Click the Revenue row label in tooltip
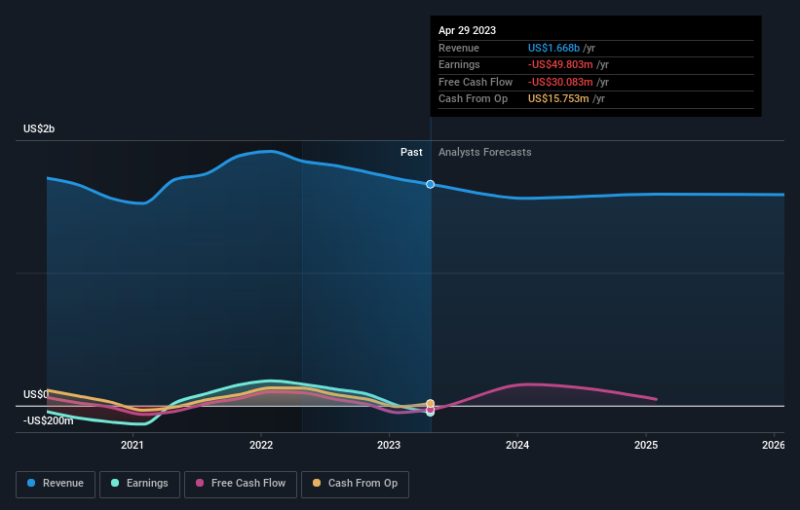The height and width of the screenshot is (510, 800). pos(459,48)
